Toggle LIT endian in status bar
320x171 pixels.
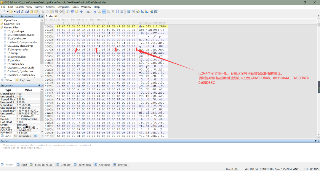pyautogui.click(x=306, y=169)
